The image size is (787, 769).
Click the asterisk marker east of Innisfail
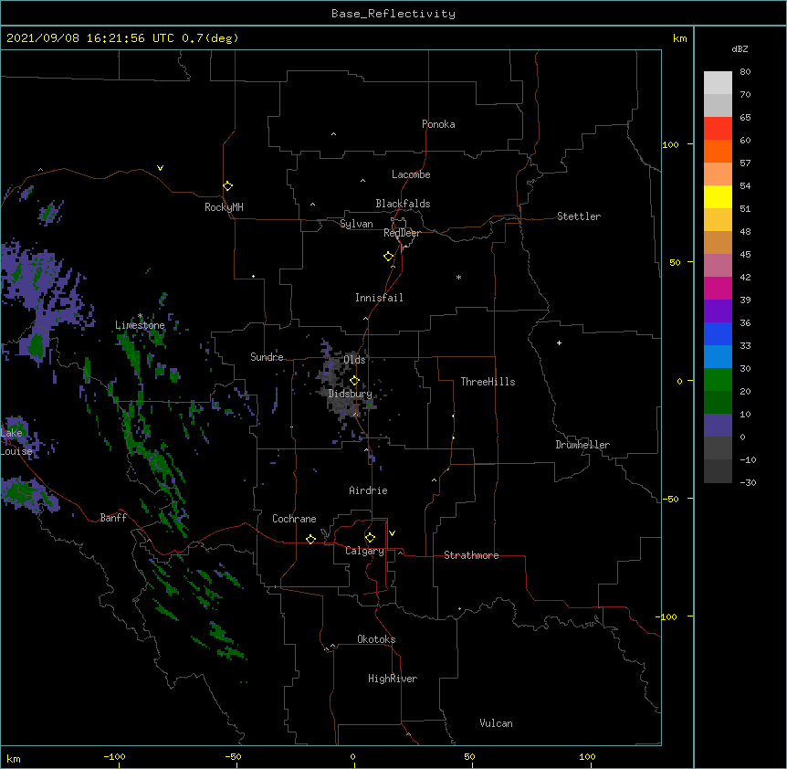point(458,277)
